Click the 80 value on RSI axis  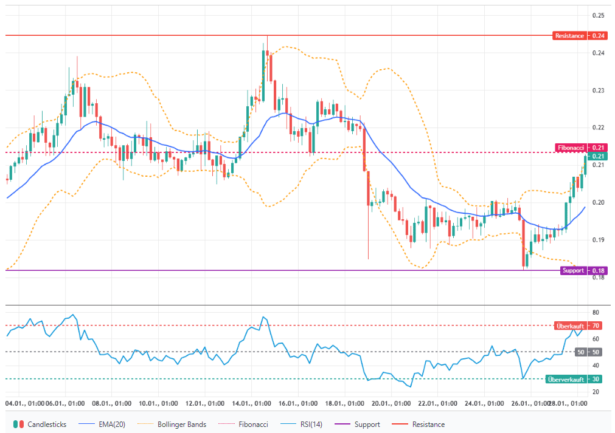pos(596,312)
